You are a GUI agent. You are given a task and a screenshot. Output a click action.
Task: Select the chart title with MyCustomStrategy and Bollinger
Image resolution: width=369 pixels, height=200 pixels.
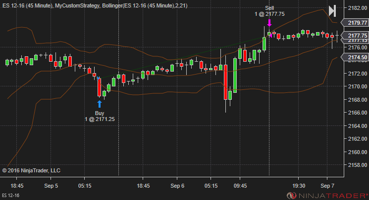tap(95, 5)
